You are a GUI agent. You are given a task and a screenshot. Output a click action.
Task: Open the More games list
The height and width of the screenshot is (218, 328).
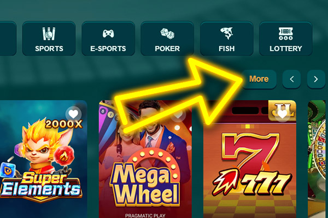pyautogui.click(x=259, y=79)
